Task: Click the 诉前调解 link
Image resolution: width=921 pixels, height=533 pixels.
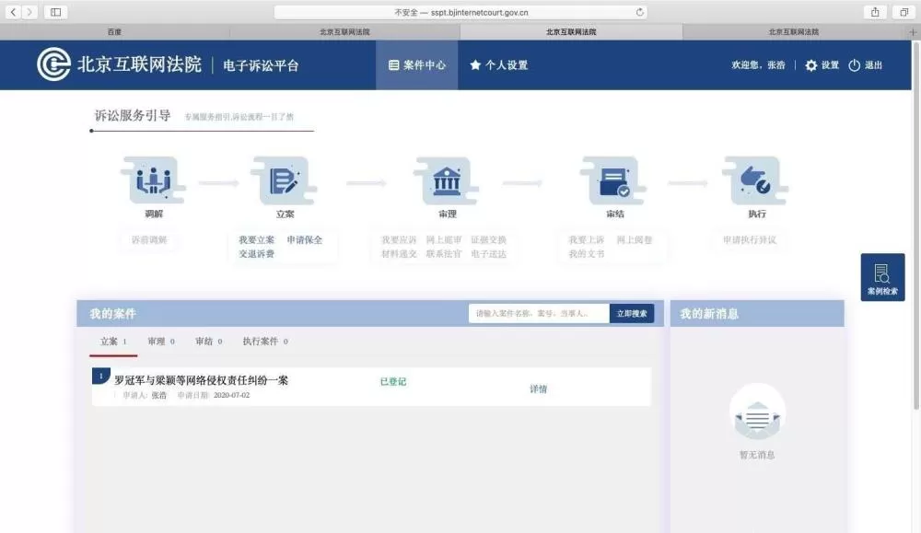Action: 149,240
